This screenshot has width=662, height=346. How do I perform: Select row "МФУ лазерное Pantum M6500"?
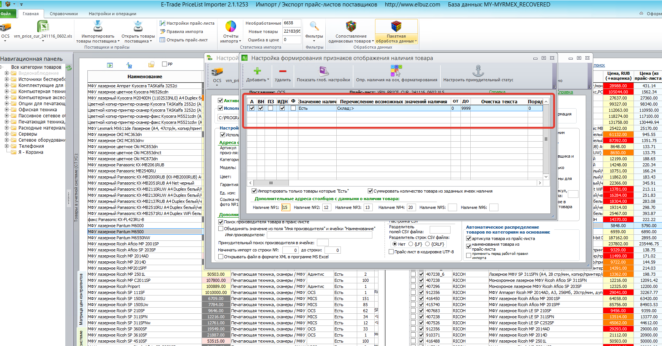pyautogui.click(x=145, y=232)
